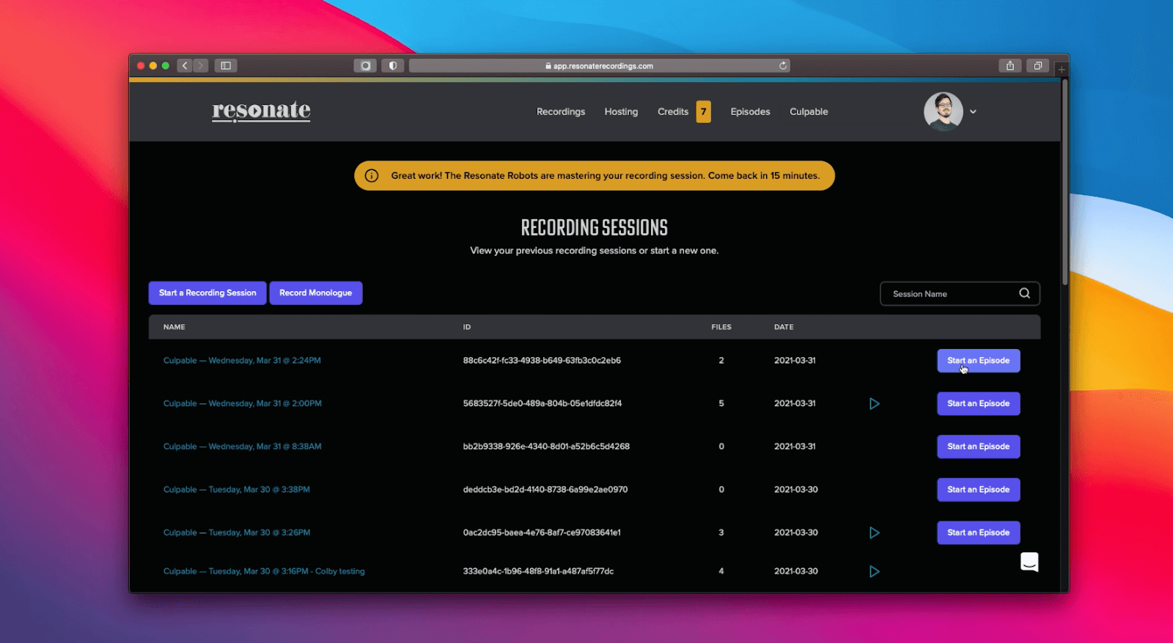Screen dimensions: 1173x643
Task: Click the RECORDING SESSIONS heading
Action: [x=595, y=228]
